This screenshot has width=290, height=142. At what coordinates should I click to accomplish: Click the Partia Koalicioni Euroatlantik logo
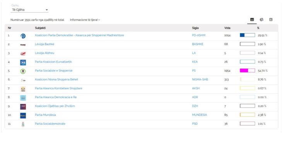(x=23, y=62)
